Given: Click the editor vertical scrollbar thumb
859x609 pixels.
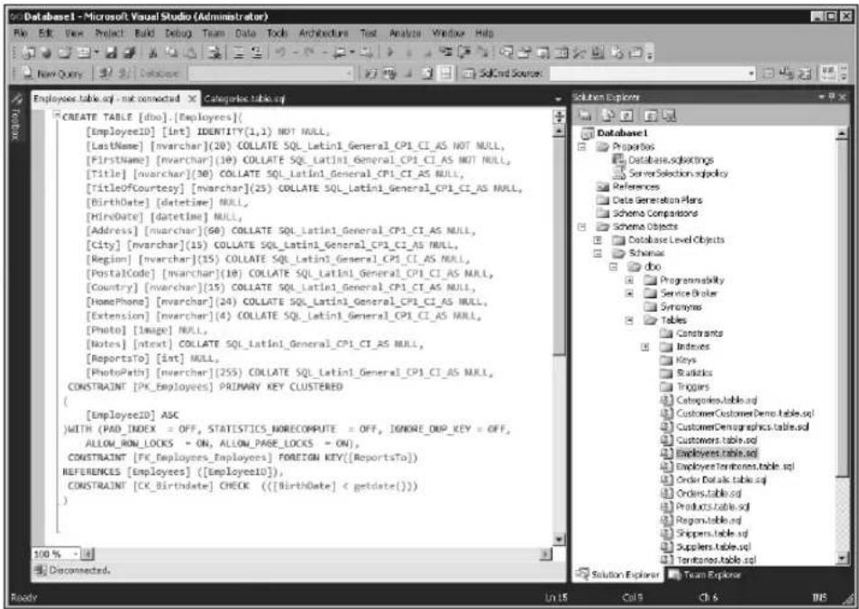Looking at the screenshot, I should tap(559, 245).
